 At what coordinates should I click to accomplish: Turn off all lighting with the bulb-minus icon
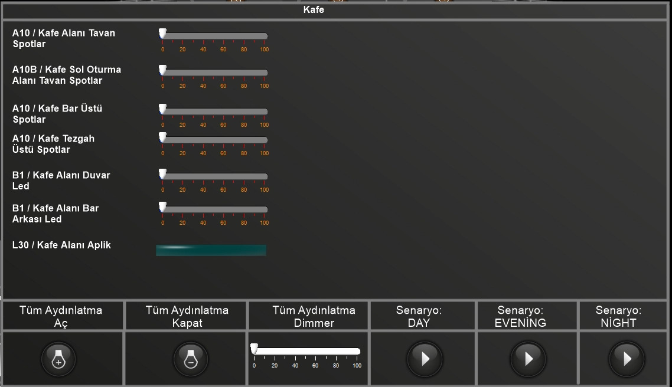pos(190,358)
